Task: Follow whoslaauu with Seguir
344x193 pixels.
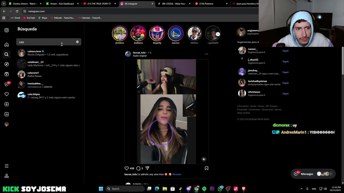Action: tap(285, 94)
